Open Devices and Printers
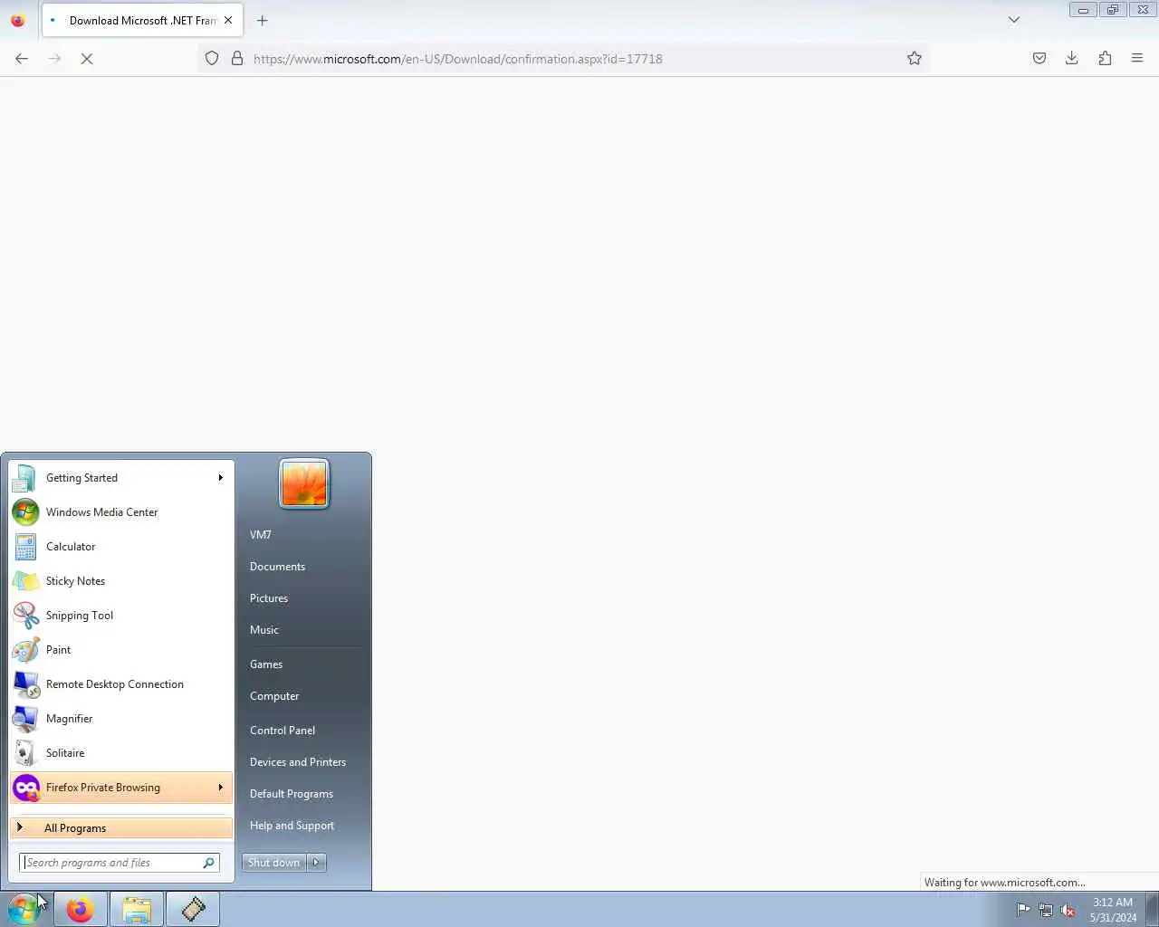1159x927 pixels. tap(298, 762)
